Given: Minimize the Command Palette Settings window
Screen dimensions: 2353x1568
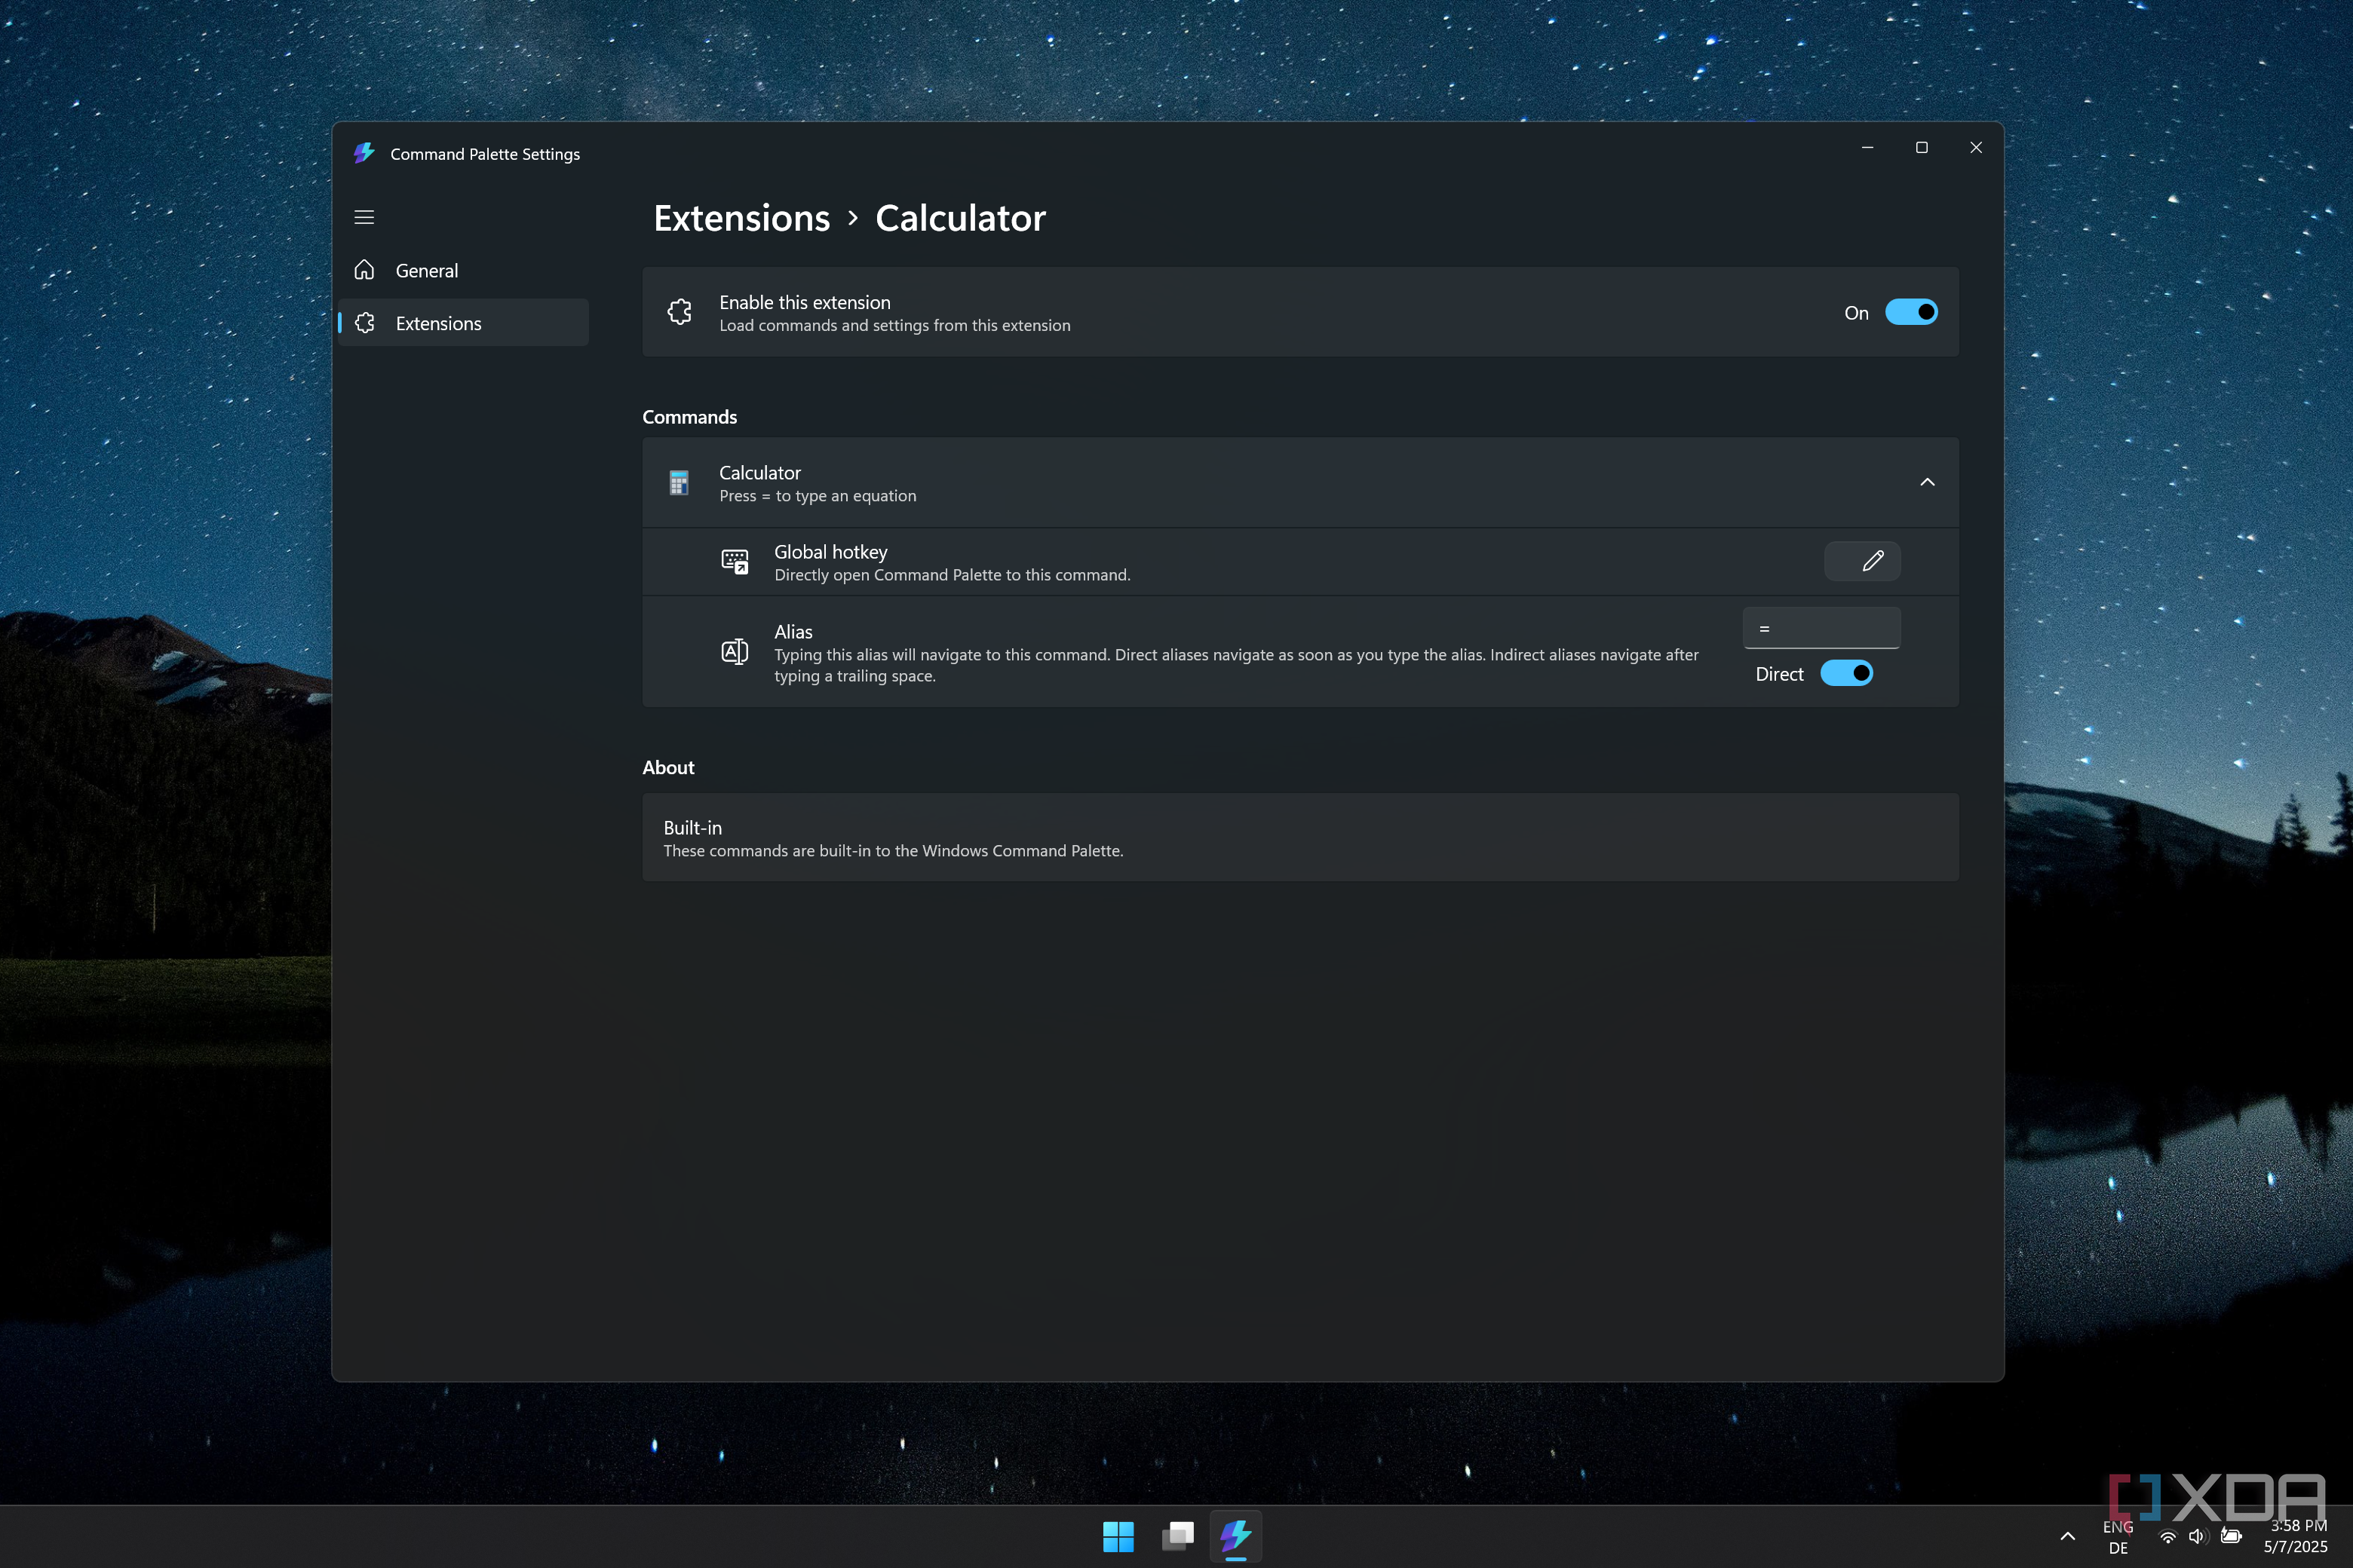Looking at the screenshot, I should point(1867,147).
